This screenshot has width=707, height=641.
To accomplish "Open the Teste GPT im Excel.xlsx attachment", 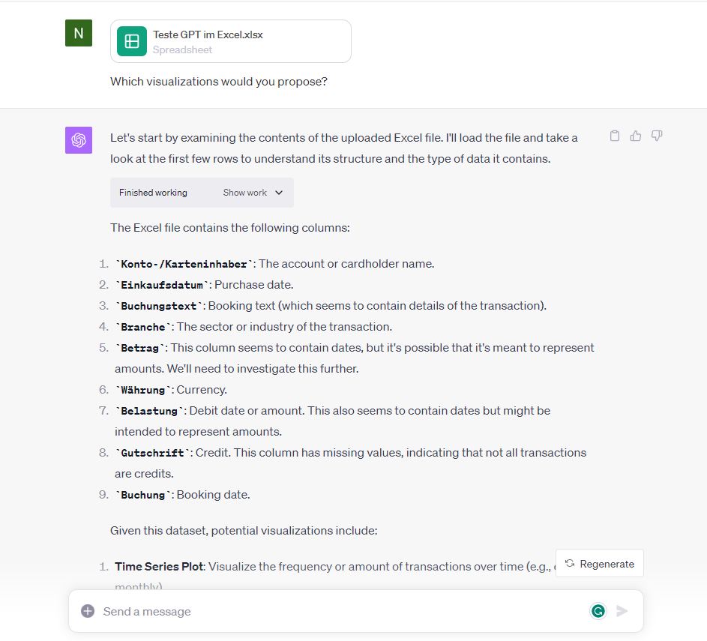I will [231, 41].
